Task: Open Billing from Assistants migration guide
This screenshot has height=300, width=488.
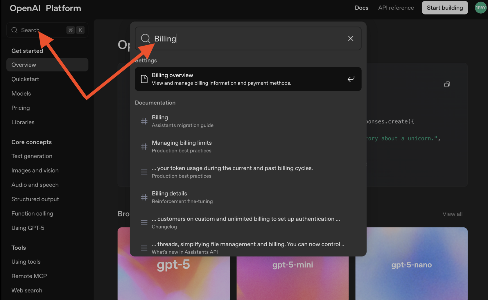Action: coord(248,121)
